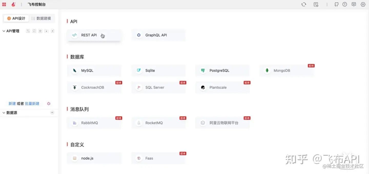Click the 飞布控制台 title
This screenshot has height=174, width=369.
click(37, 4)
